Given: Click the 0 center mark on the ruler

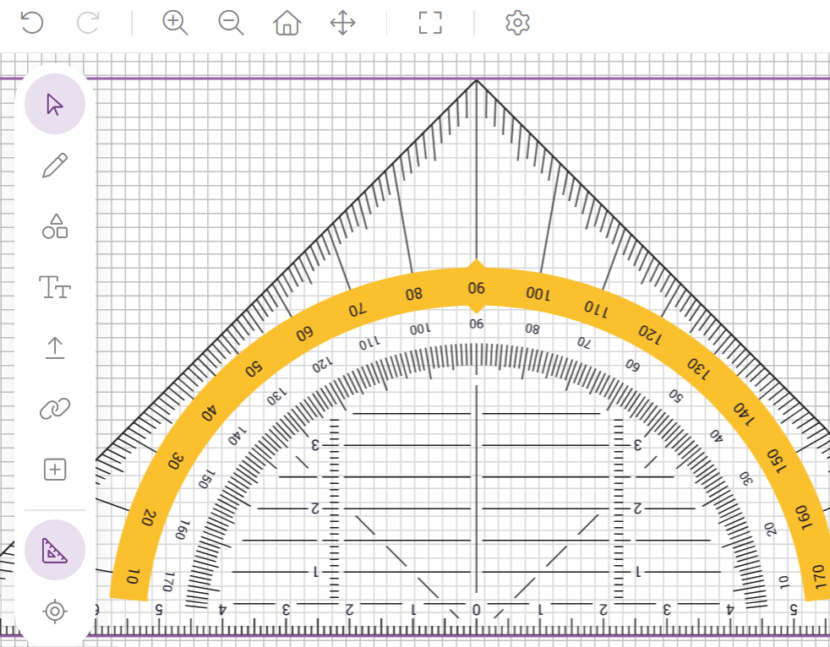Looking at the screenshot, I should point(476,609).
